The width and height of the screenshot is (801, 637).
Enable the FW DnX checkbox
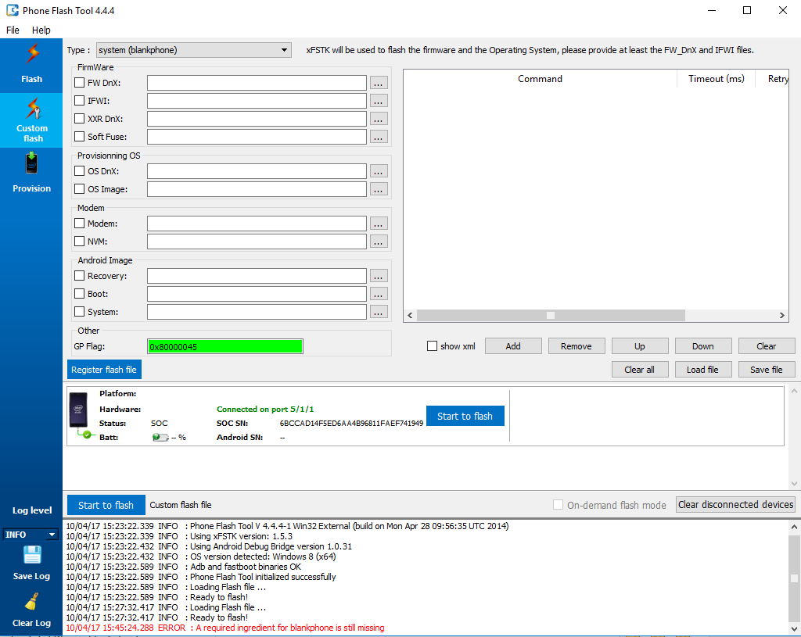tap(79, 82)
